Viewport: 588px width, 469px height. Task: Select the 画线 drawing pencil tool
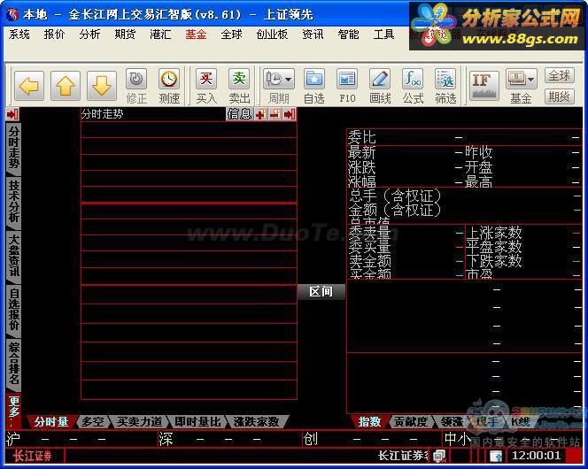[x=380, y=86]
